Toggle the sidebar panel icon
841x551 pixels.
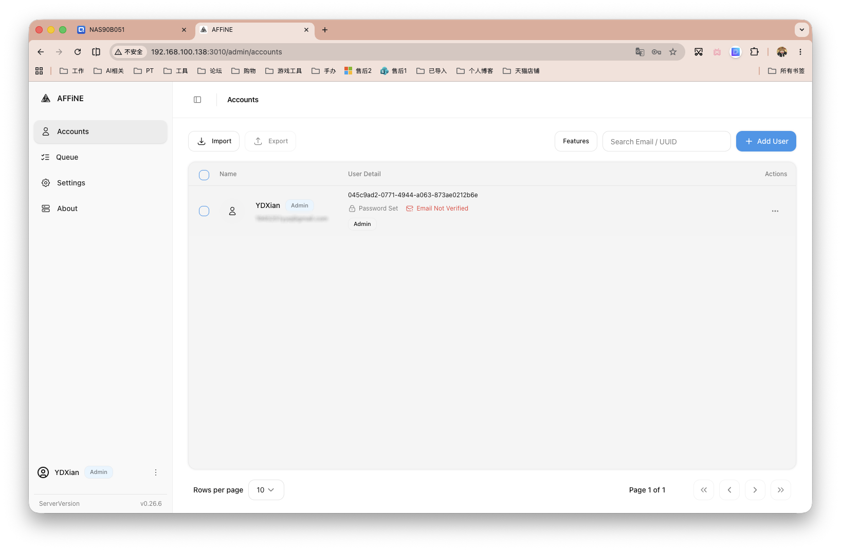coord(197,100)
